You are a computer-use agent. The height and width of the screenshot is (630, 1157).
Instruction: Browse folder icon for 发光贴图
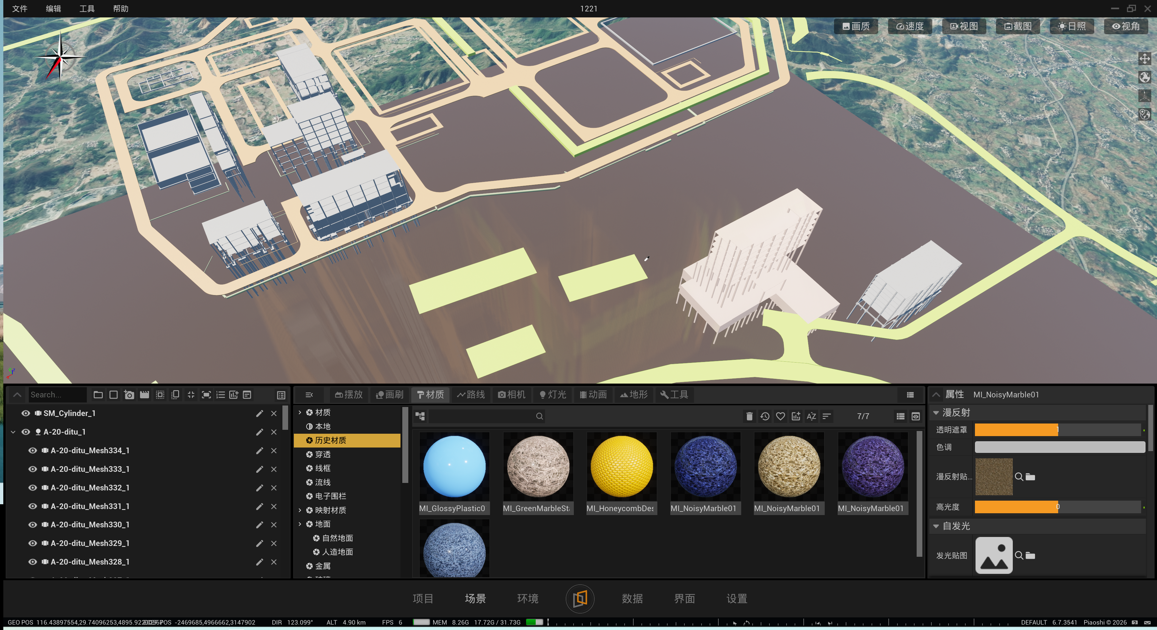pyautogui.click(x=1030, y=556)
